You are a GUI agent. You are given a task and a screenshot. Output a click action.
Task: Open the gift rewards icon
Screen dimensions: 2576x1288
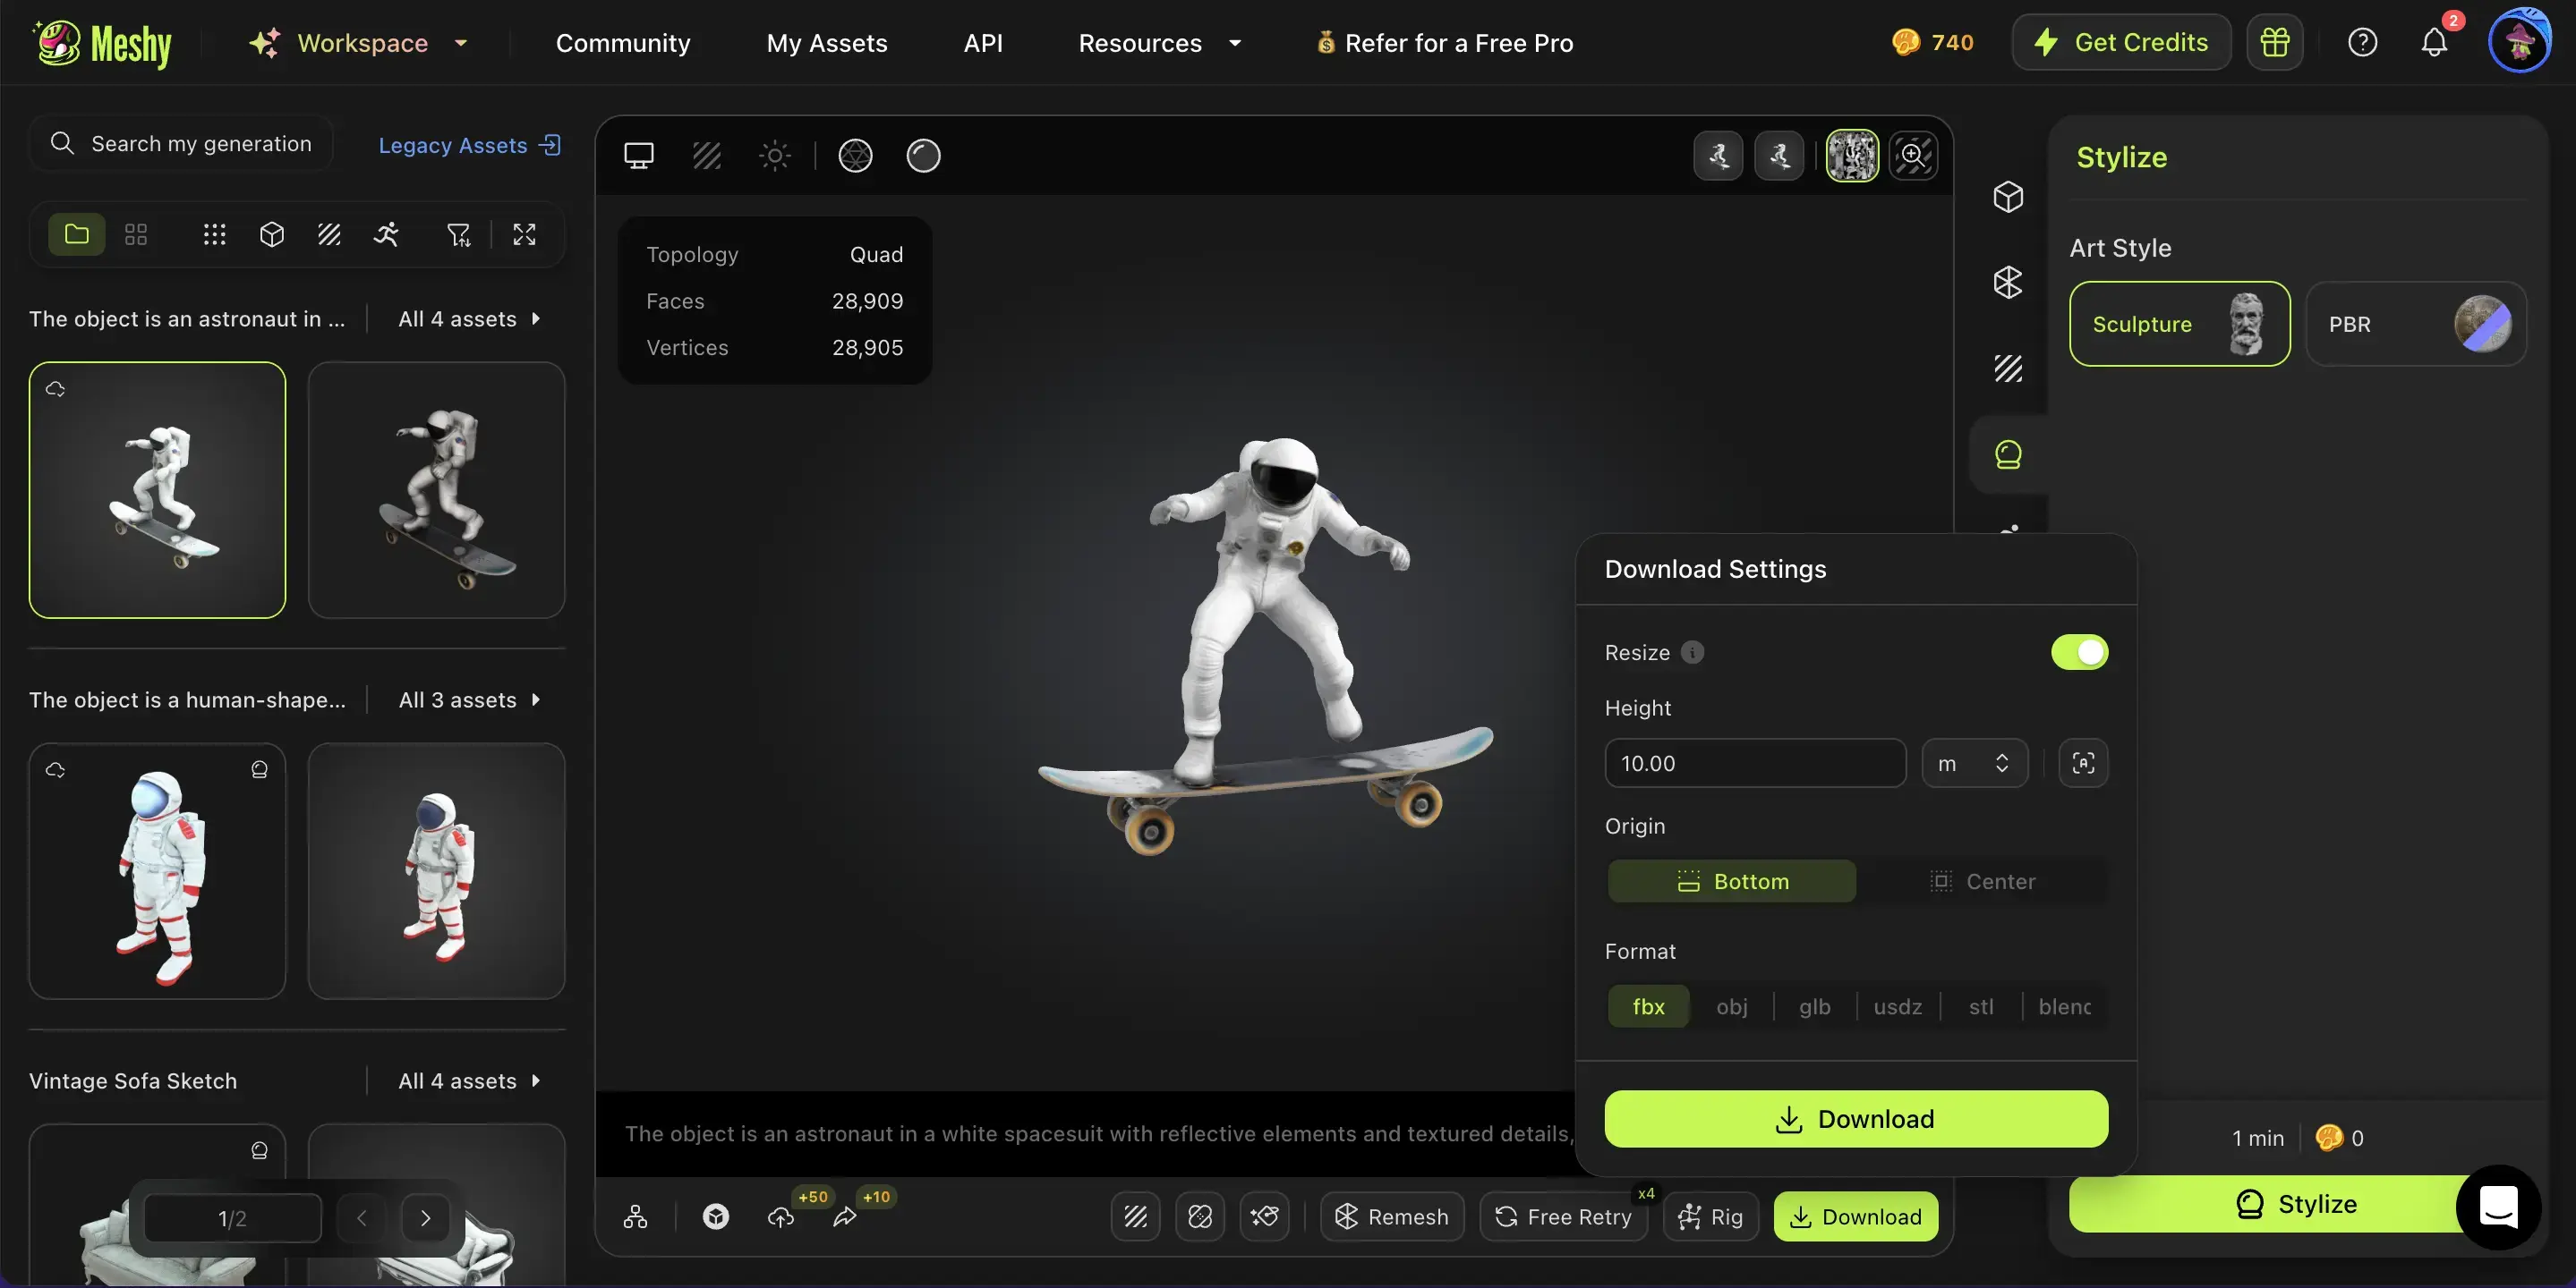tap(2275, 43)
